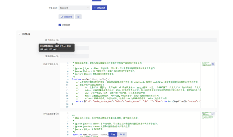233x137 pixels.
Task: Expand 拆包处理脚本 editor to fullscreen
Action: click(x=213, y=114)
